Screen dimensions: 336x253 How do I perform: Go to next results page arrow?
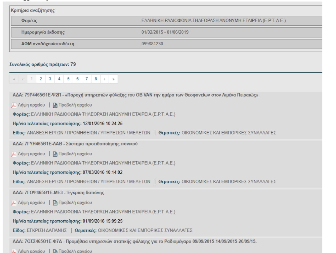(x=105, y=79)
